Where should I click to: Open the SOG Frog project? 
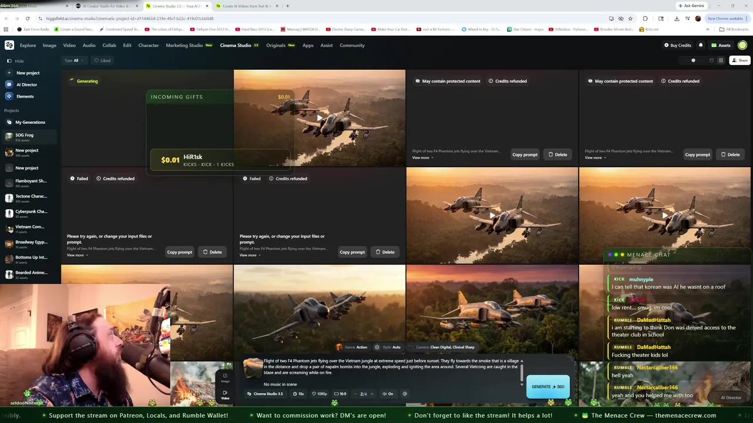click(29, 137)
